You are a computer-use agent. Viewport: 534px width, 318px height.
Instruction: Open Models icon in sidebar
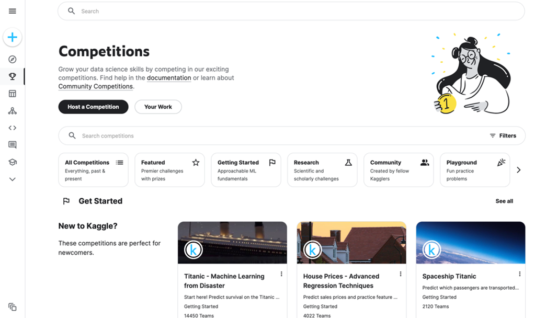[13, 111]
